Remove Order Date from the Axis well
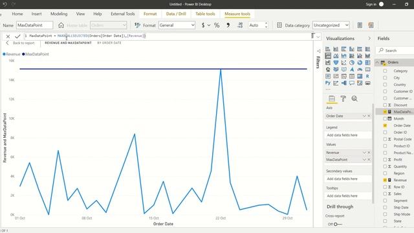Viewport: 414px width, 233px height. coord(369,116)
